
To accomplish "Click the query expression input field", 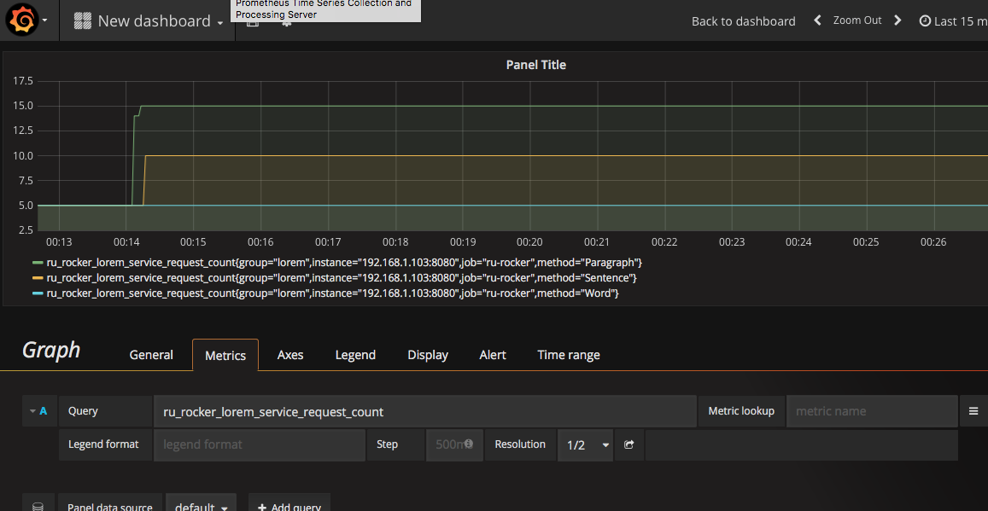I will pyautogui.click(x=425, y=411).
